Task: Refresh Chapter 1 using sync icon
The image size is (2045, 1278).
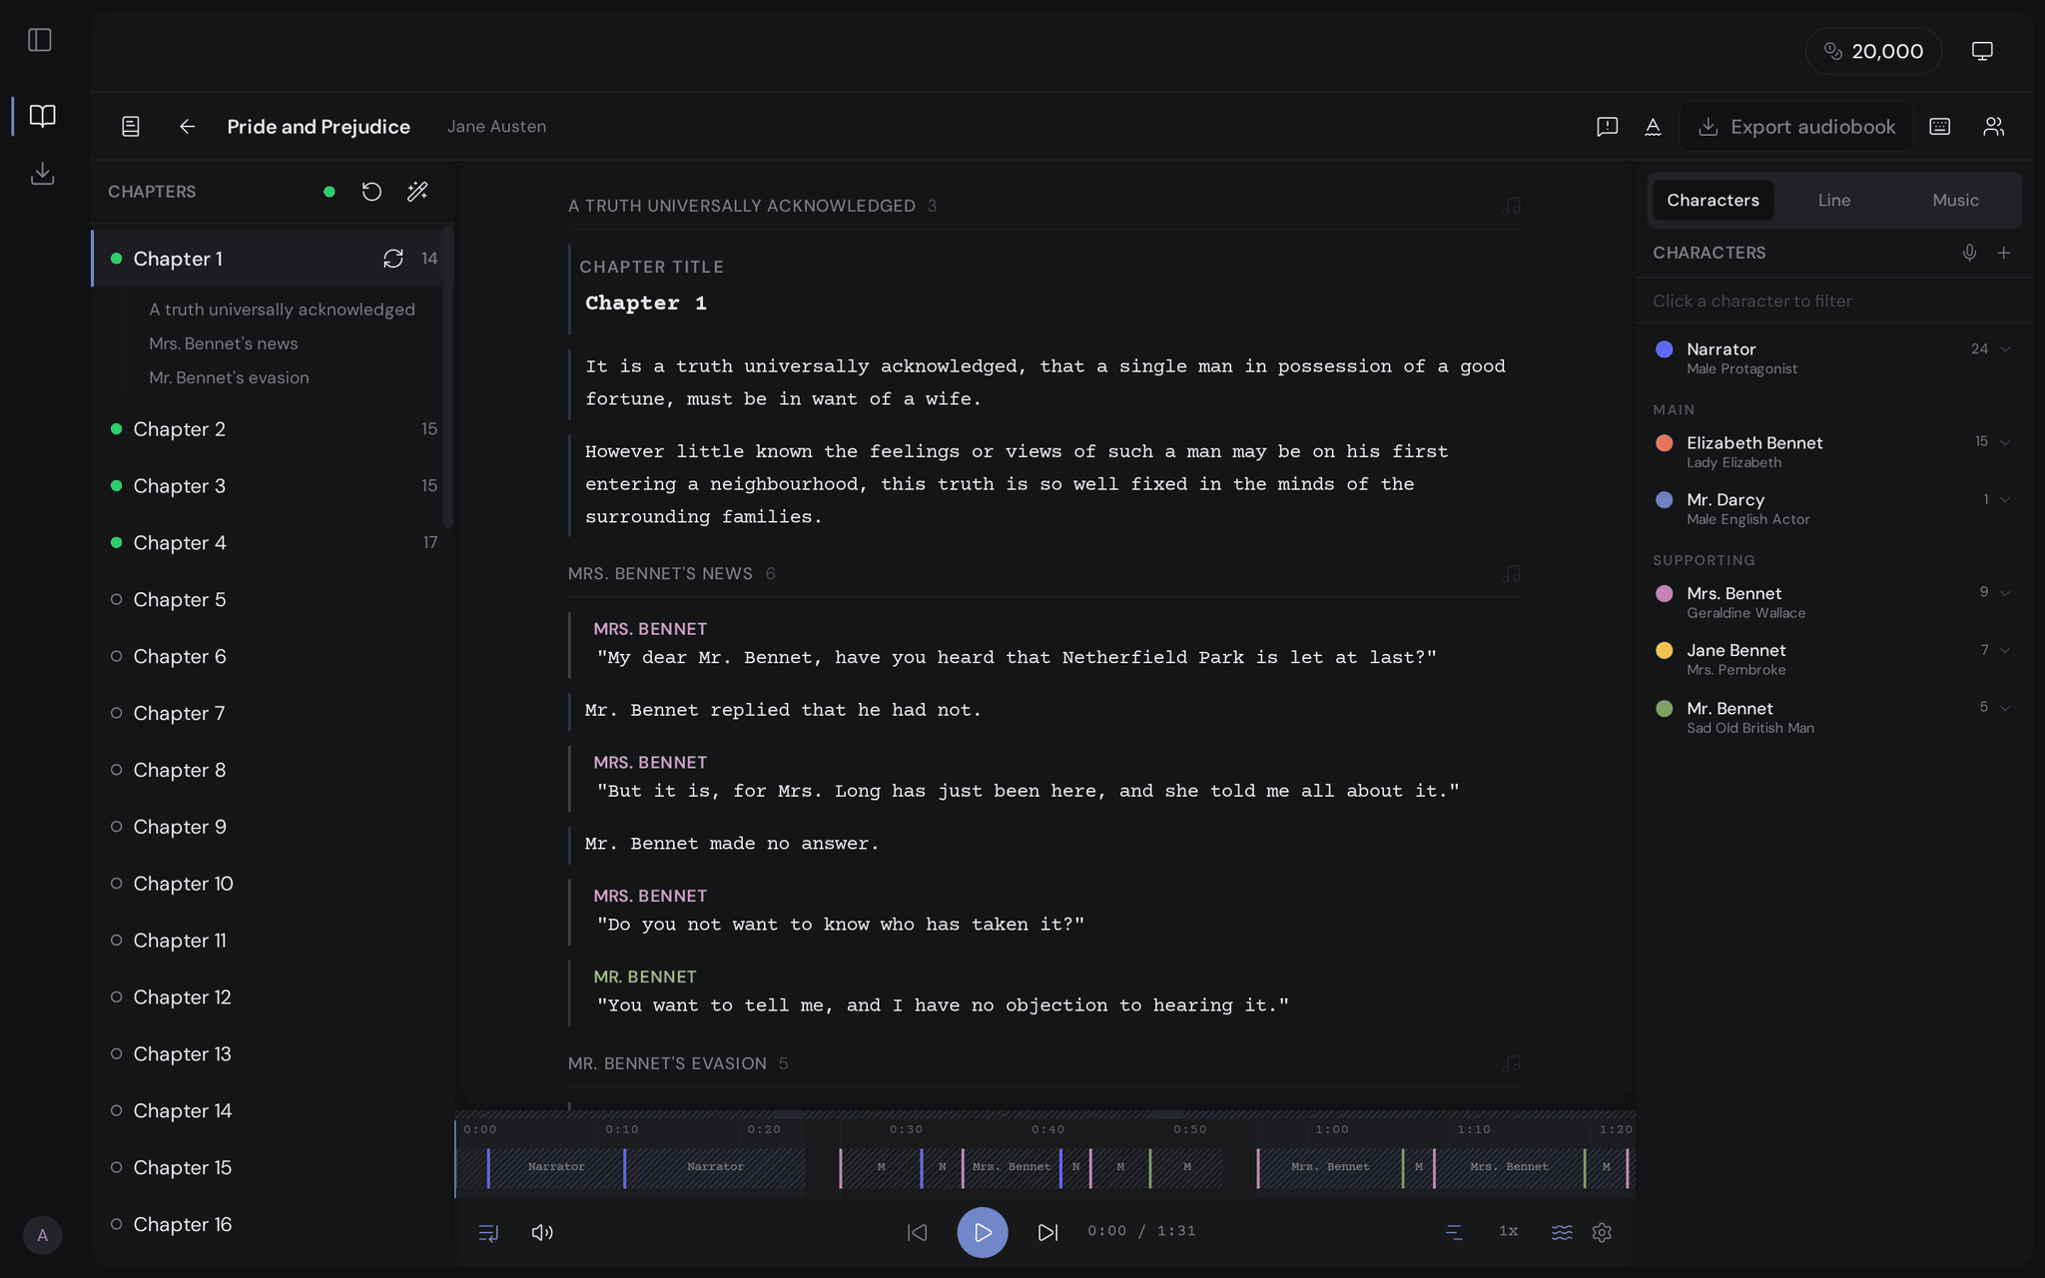Action: (393, 259)
